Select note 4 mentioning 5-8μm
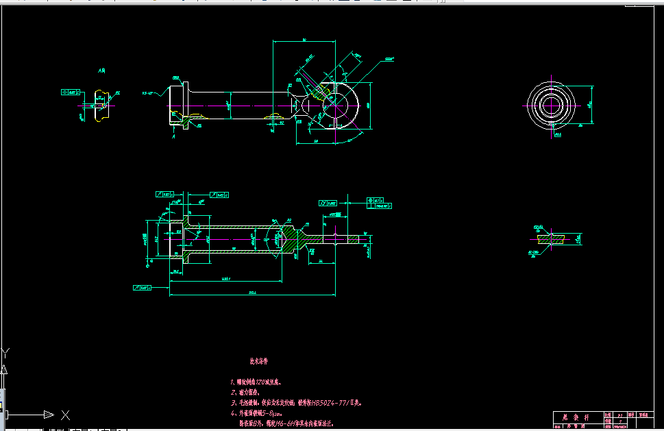The height and width of the screenshot is (431, 664). point(256,413)
